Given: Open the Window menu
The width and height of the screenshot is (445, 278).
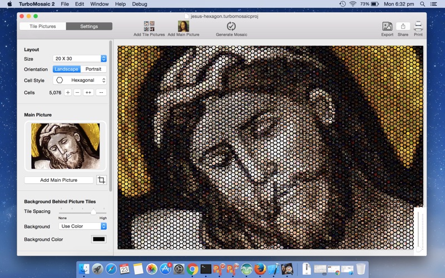Looking at the screenshot, I should (x=100, y=4).
